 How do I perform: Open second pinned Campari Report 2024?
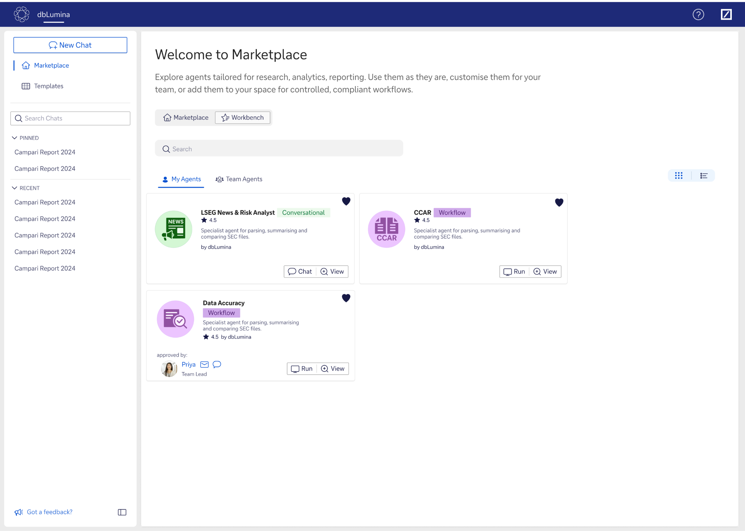[45, 169]
